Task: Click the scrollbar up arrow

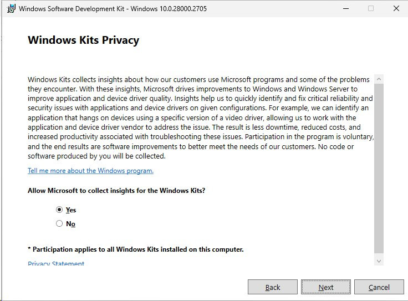Action: (379, 79)
